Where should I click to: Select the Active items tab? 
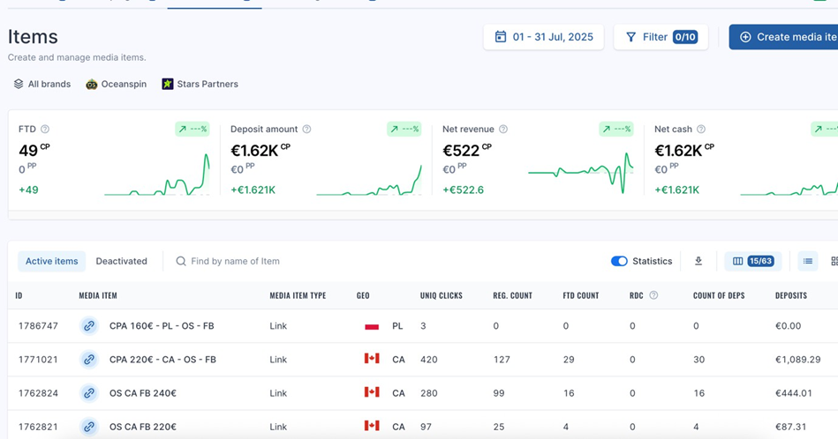click(51, 261)
